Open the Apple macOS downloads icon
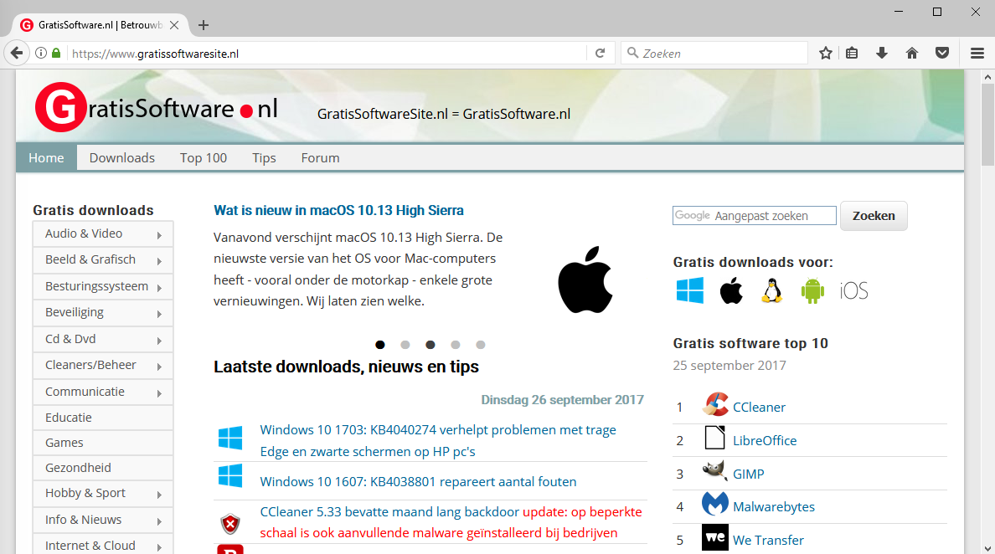 click(731, 291)
